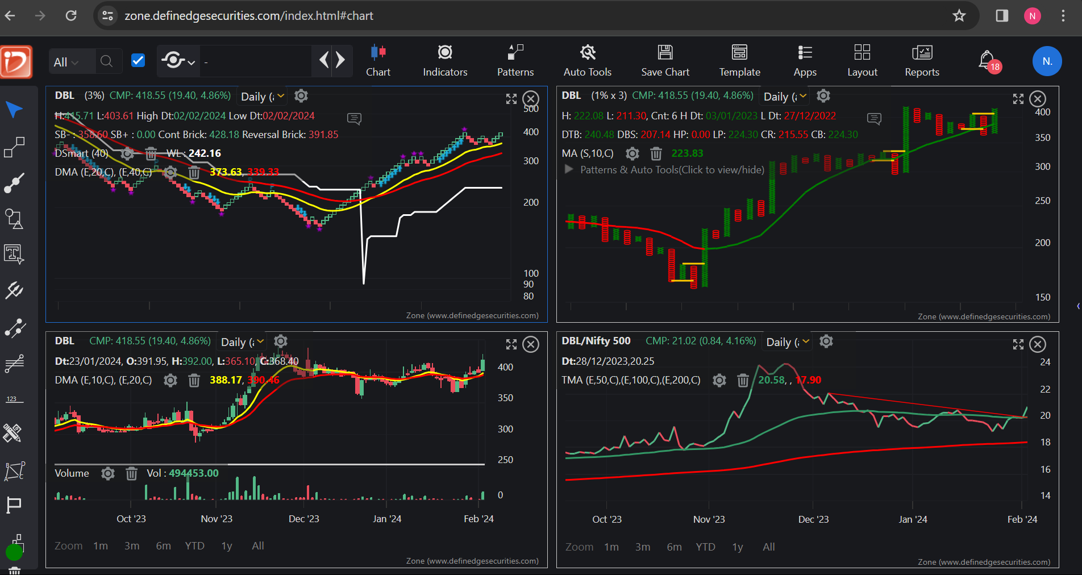Viewport: 1082px width, 575px height.
Task: Open settings gear of DBL 1% x 3 chart
Action: pyautogui.click(x=823, y=96)
